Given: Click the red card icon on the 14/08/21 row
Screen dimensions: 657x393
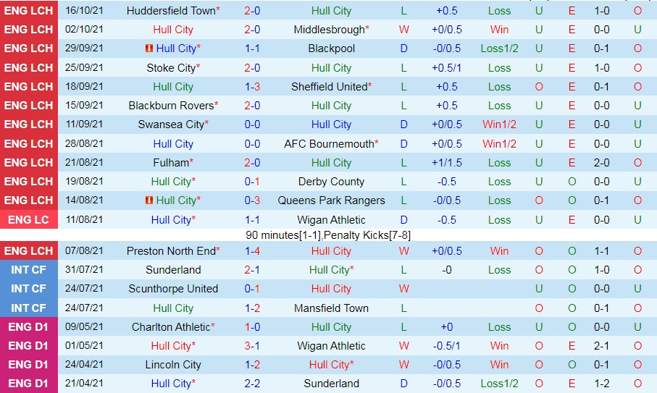Looking at the screenshot, I should pyautogui.click(x=149, y=200).
